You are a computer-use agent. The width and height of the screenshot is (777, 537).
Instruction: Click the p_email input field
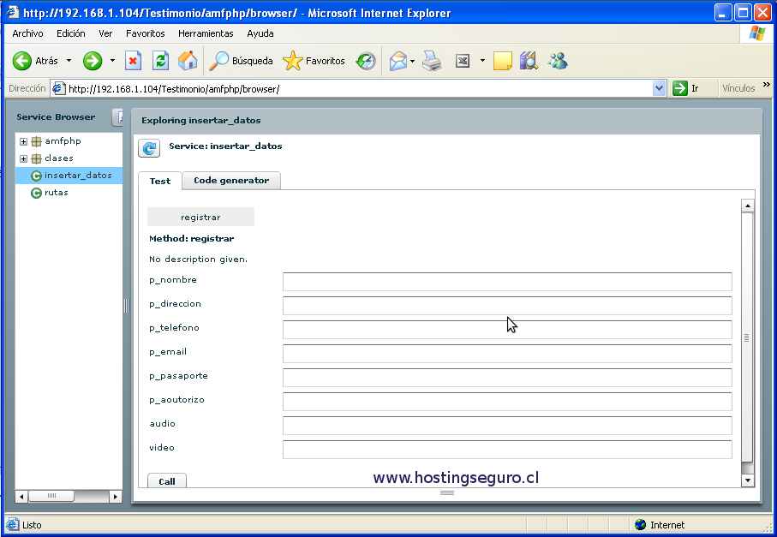tap(507, 354)
